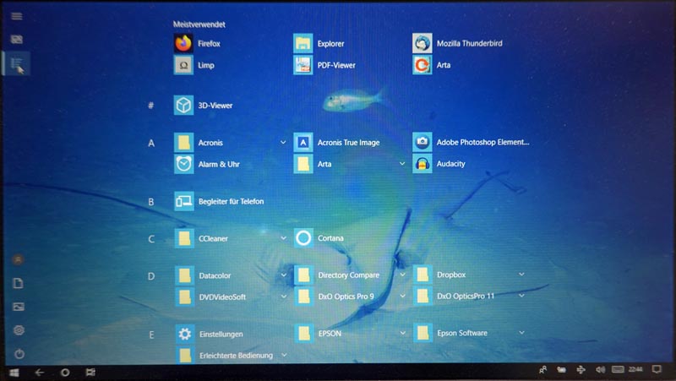The width and height of the screenshot is (676, 381).
Task: Click the Windows Start button
Action: coord(14,373)
